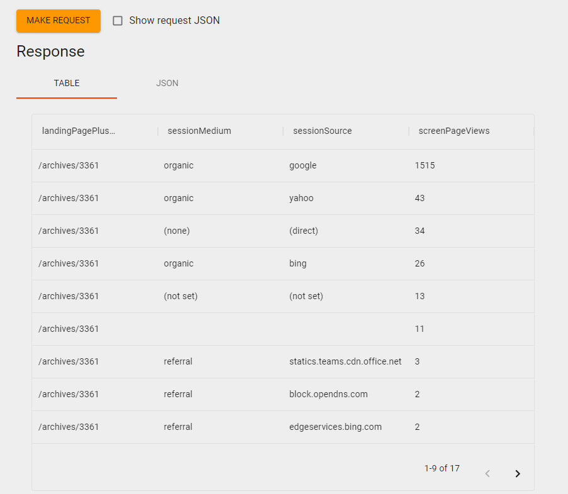Enable the Show request JSON checkbox
Screen dimensions: 568x494
point(118,21)
